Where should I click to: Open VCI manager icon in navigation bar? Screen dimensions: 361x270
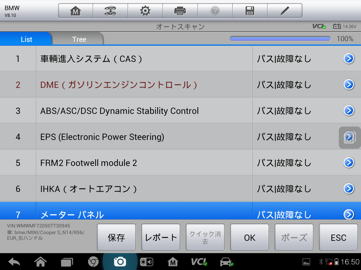(x=199, y=262)
